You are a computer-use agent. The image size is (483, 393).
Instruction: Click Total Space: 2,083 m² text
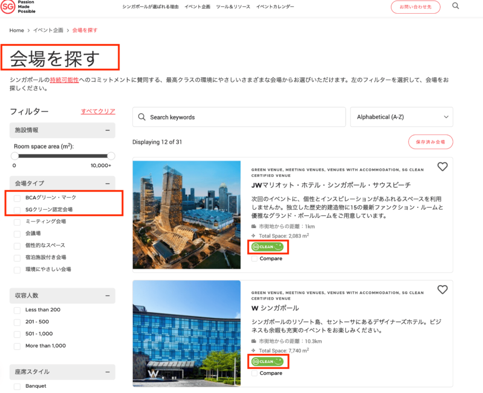click(x=283, y=236)
